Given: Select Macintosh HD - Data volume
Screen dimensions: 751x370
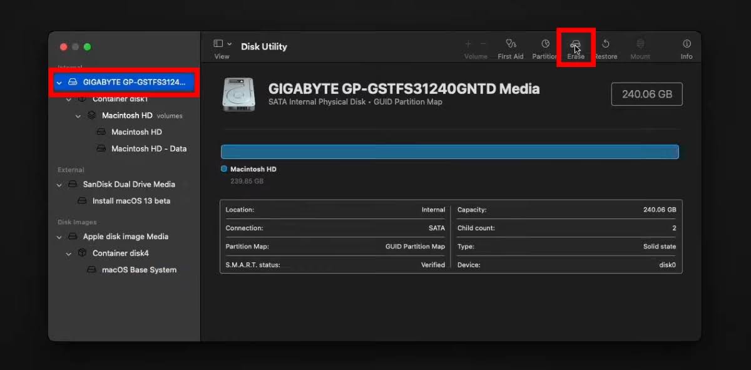Looking at the screenshot, I should click(148, 149).
